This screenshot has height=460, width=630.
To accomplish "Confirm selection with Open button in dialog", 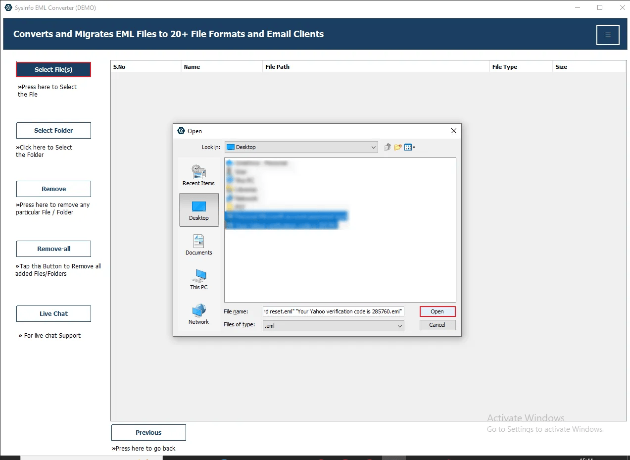I will (437, 311).
